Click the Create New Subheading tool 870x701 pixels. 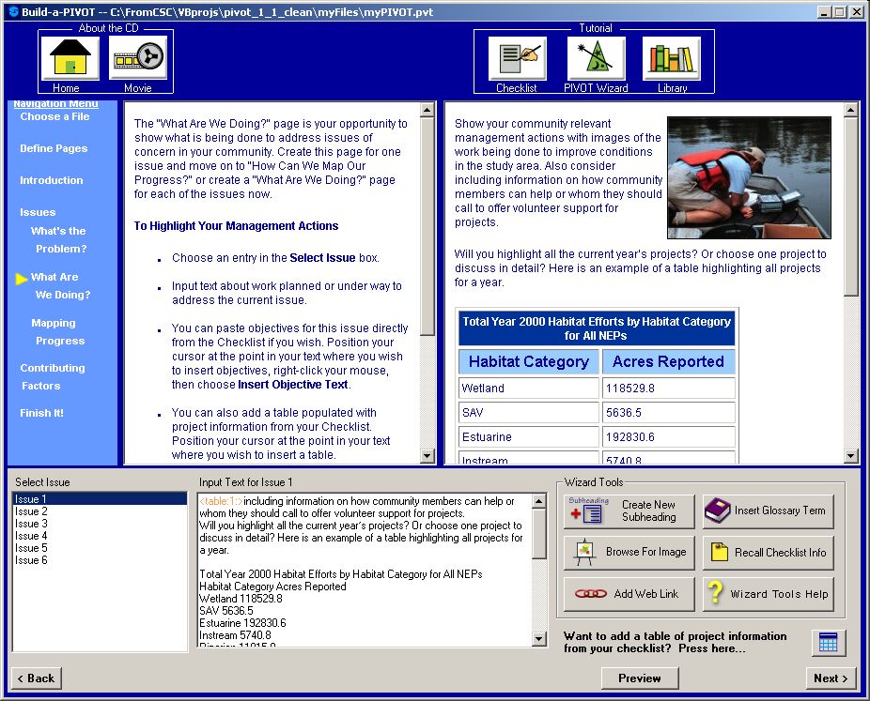629,511
